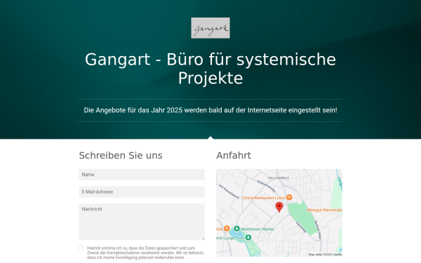421x263 pixels.
Task: Click the Mattheiser Weiher park marker icon
Action: click(236, 229)
